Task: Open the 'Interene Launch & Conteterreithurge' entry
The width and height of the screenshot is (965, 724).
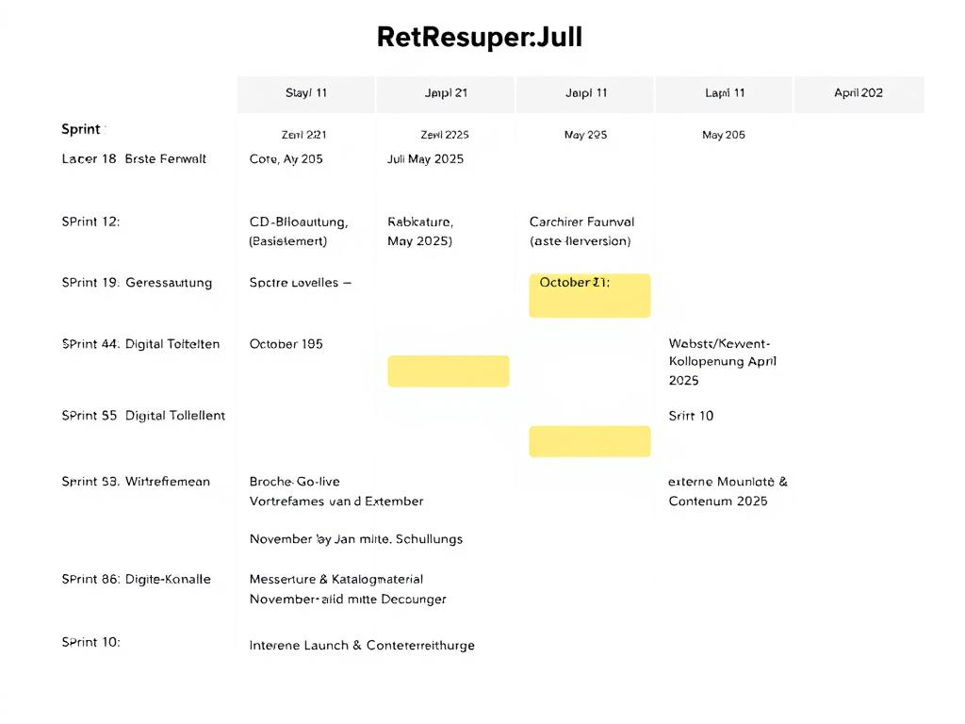Action: (362, 645)
